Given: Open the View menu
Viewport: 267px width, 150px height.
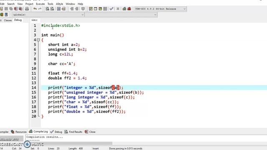Looking at the screenshot, I should pyautogui.click(x=20, y=4).
